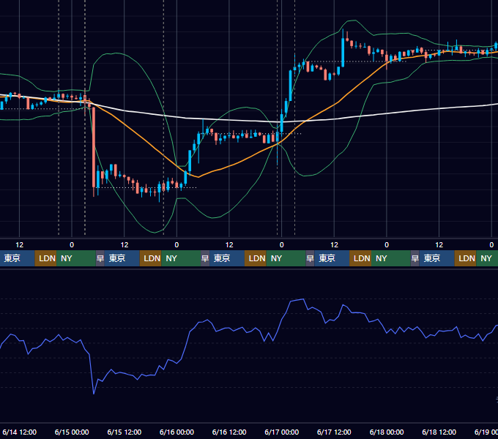Select the NY session block starting 6/16 evening
This screenshot has width=498, height=439.
pos(286,258)
